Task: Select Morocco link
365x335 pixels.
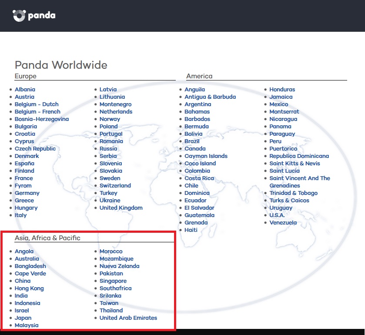Action: point(111,251)
